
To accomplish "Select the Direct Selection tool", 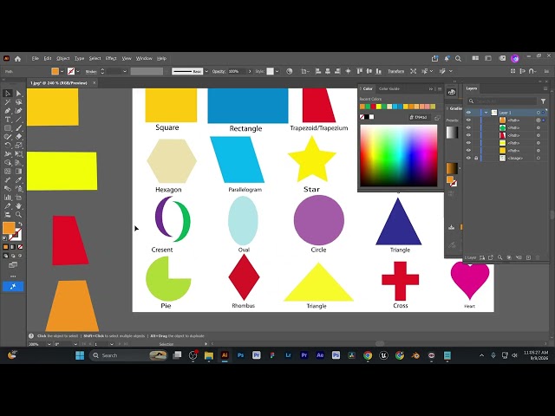I will [19, 94].
